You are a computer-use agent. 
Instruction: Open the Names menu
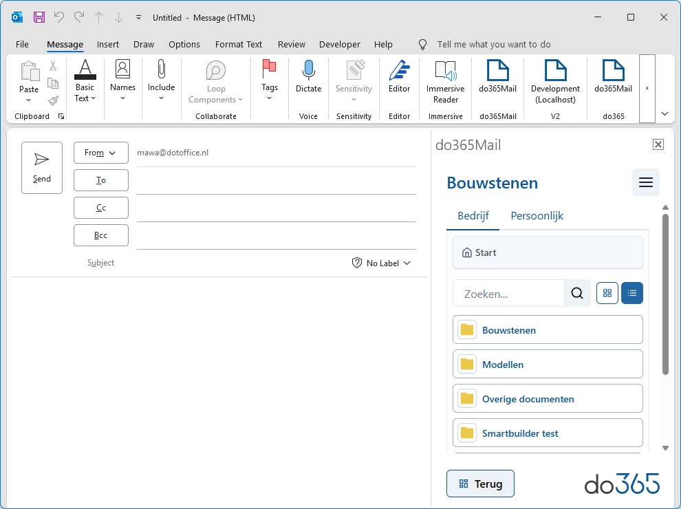pos(122,81)
